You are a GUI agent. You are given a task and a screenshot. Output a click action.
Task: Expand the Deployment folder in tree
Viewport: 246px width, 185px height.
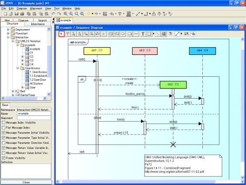click(8, 29)
